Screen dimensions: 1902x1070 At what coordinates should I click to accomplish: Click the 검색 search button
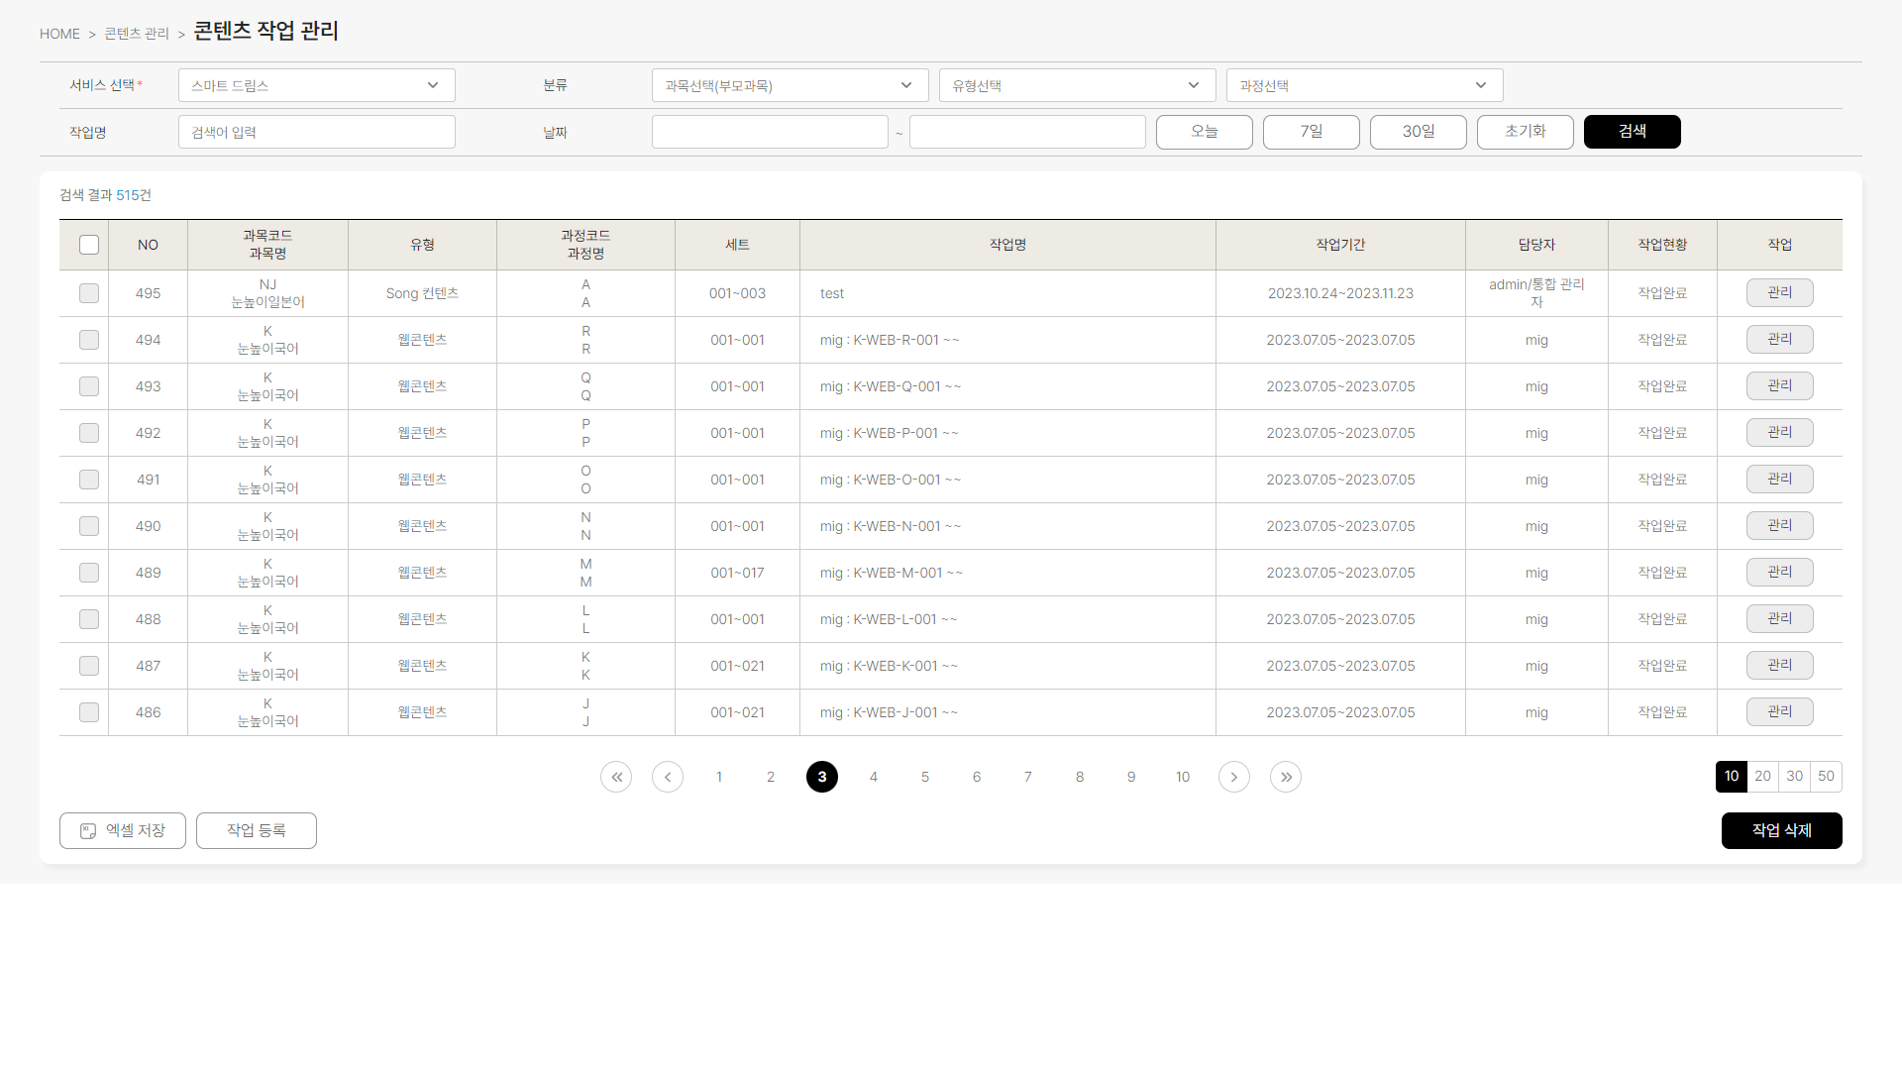click(1633, 132)
